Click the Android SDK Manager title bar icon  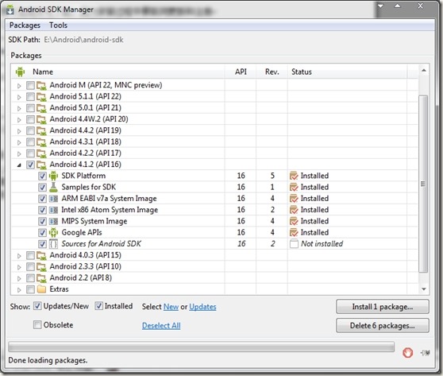[x=10, y=10]
